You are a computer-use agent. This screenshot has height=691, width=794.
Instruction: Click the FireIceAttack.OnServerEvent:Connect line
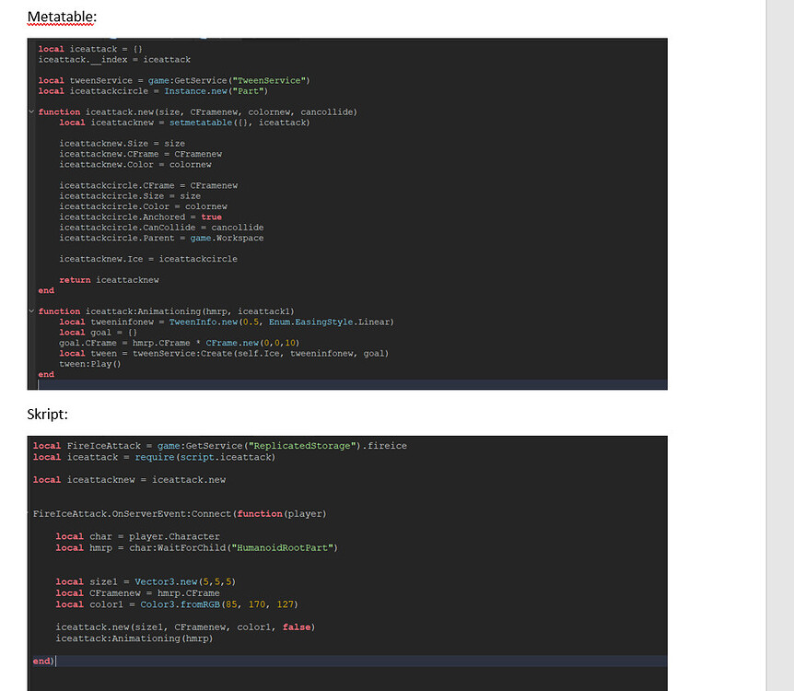point(138,513)
